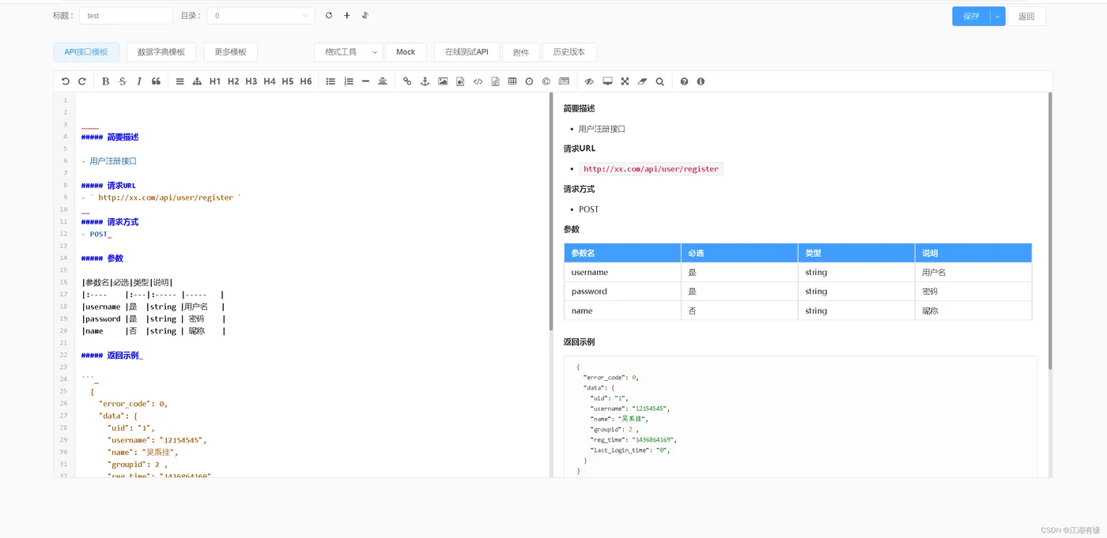Insert an unordered bullet list
The image size is (1107, 538).
pyautogui.click(x=331, y=81)
